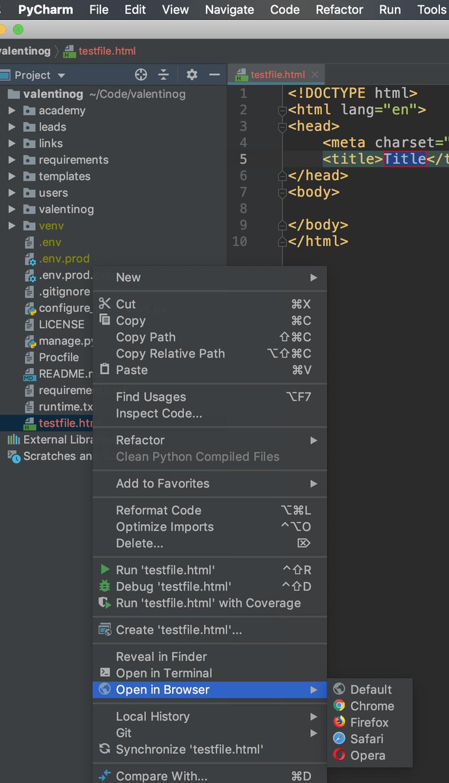The width and height of the screenshot is (449, 783).
Task: Click the green window zoom button
Action: 18,29
